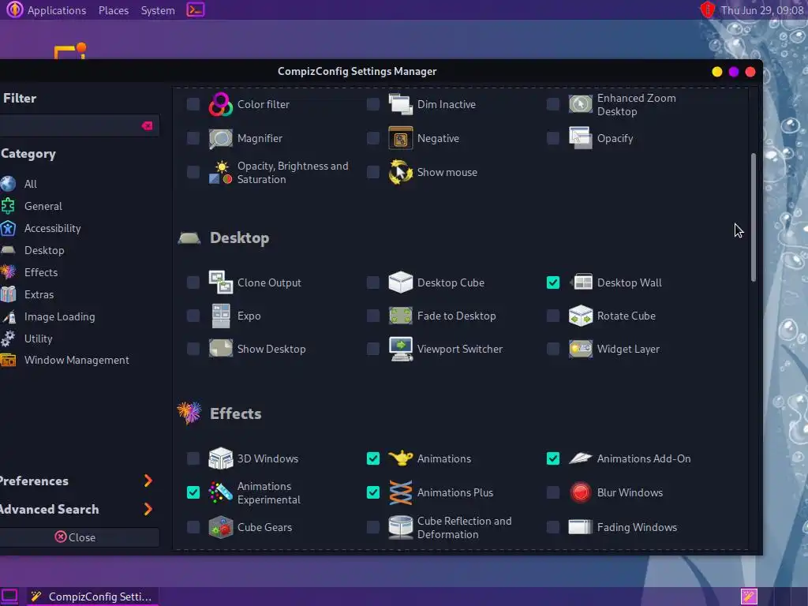Open the Color filter plugin icon
Screen dimensions: 808x606
click(x=221, y=105)
